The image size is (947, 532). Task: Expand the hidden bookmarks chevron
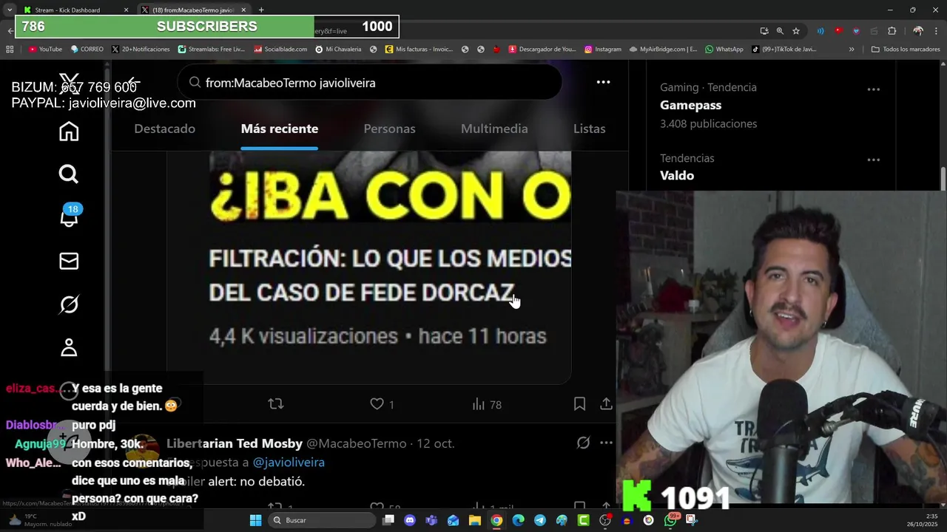point(852,50)
